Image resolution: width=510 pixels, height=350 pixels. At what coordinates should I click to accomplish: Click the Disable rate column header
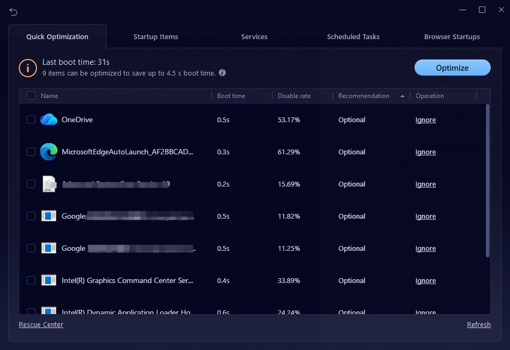pyautogui.click(x=294, y=96)
